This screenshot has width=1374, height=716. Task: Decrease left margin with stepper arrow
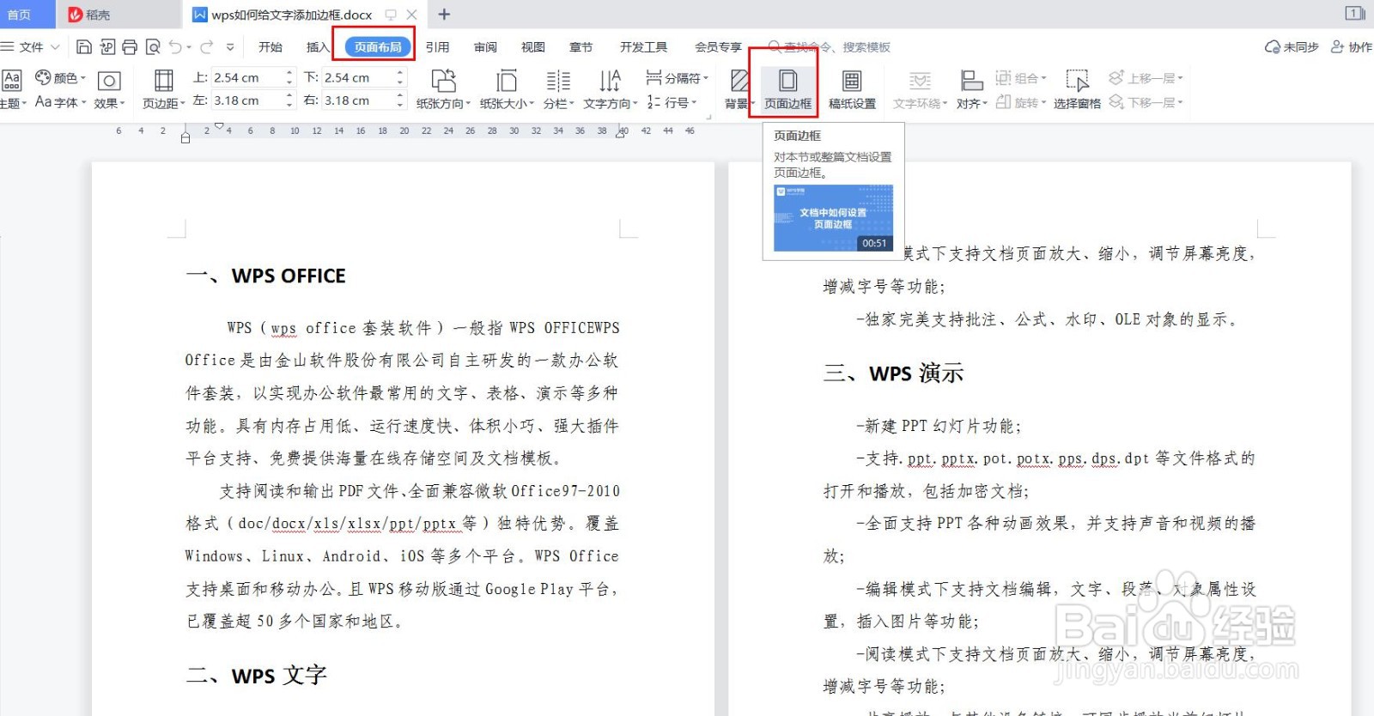pyautogui.click(x=289, y=106)
